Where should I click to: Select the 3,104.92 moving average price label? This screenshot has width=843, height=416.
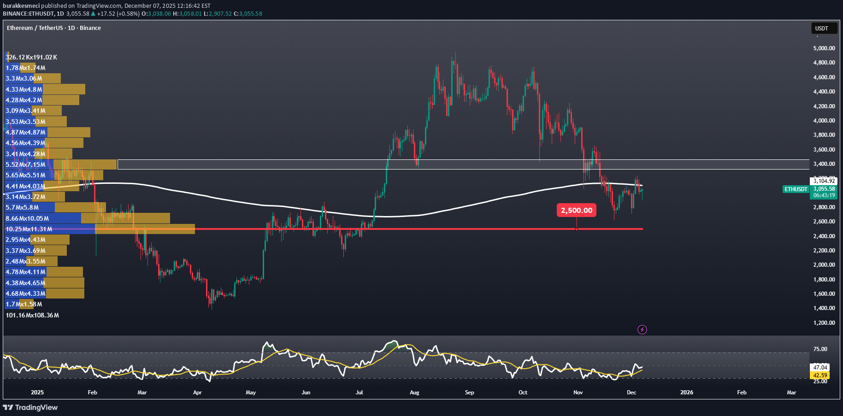point(824,181)
